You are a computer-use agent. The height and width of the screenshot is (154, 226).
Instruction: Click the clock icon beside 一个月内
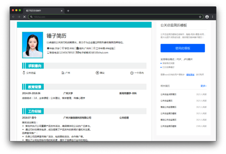(132, 73)
